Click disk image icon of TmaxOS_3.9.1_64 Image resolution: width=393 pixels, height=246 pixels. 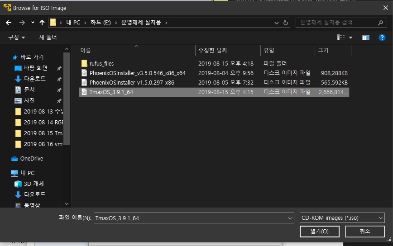coord(84,92)
